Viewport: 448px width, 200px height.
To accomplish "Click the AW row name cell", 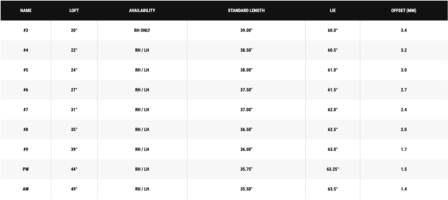I will tap(26, 189).
